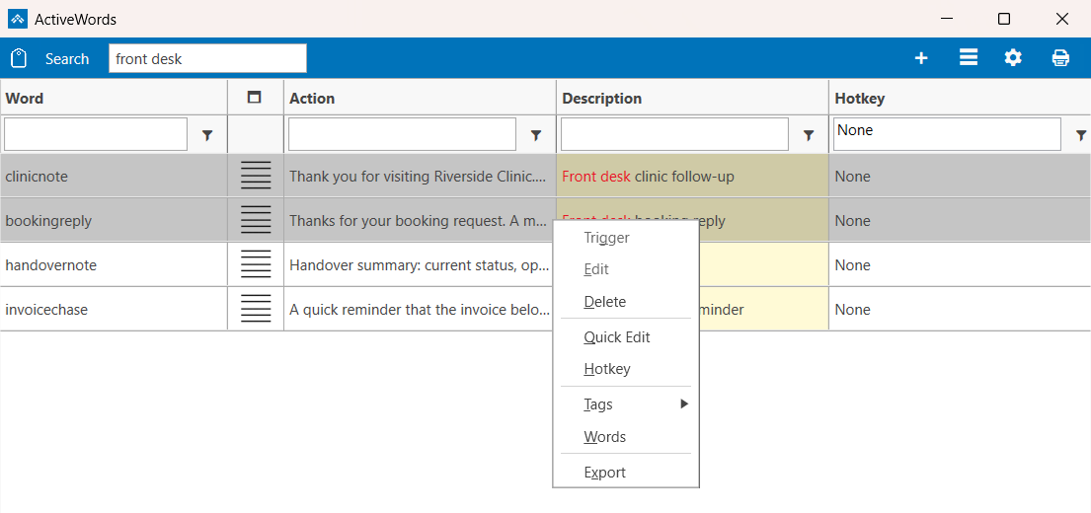The height and width of the screenshot is (513, 1091).
Task: Click 'Thank you for visiting Riverside Clinic' action
Action: 420,176
